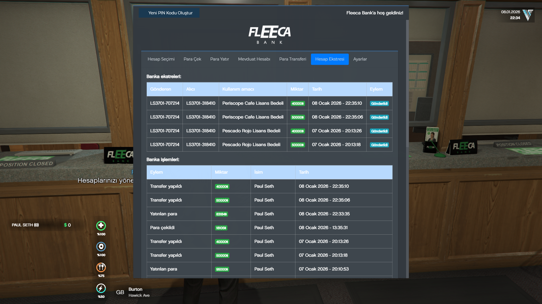This screenshot has width=542, height=304.
Task: Go to the Para Yatır tab
Action: pyautogui.click(x=219, y=59)
